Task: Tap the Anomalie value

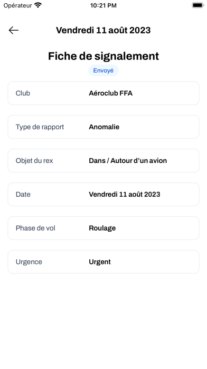Action: (x=104, y=127)
